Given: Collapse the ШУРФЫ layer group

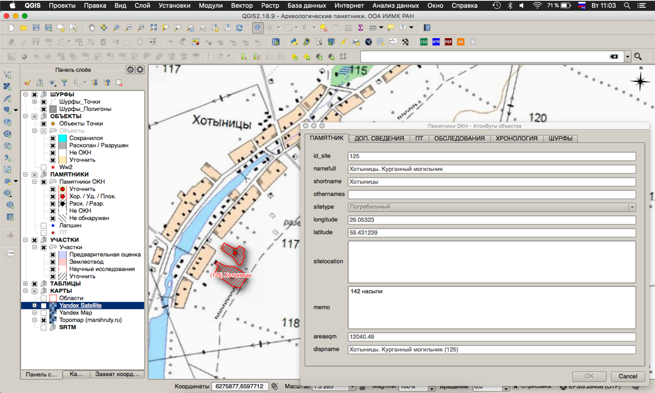Looking at the screenshot, I should point(26,95).
